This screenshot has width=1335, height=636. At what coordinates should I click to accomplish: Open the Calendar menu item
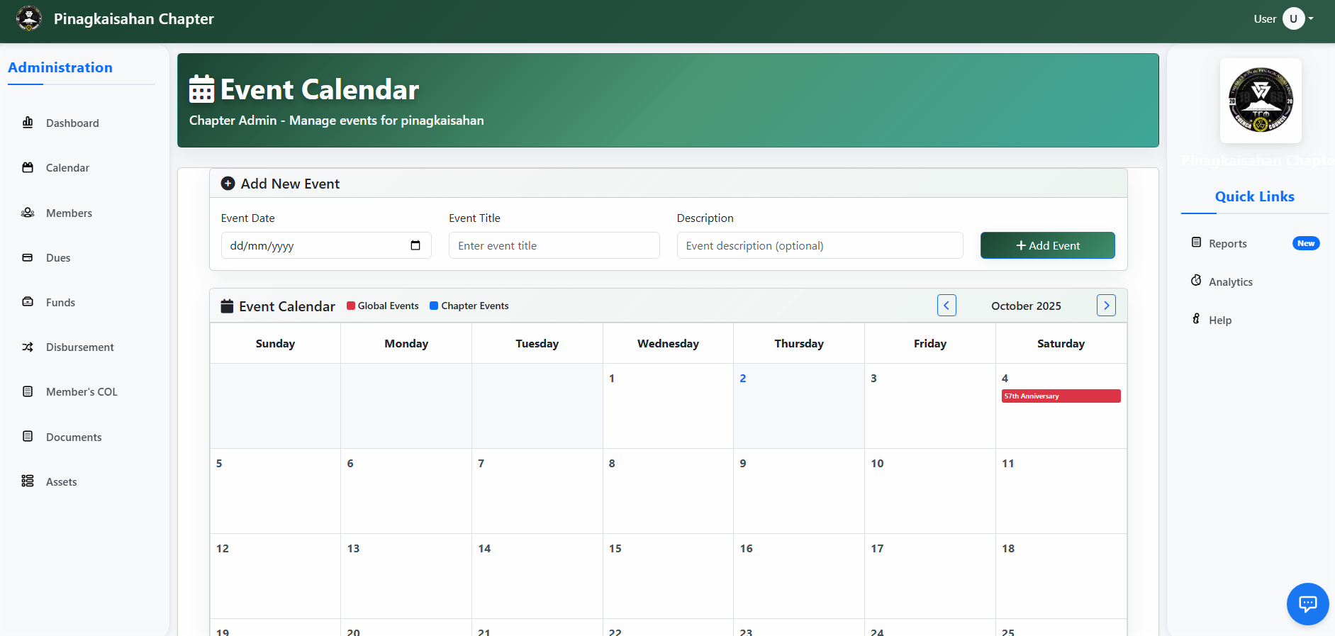coord(67,168)
